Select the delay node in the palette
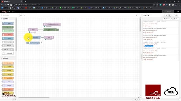Viewport: 181px width, 101px height. click(8, 82)
